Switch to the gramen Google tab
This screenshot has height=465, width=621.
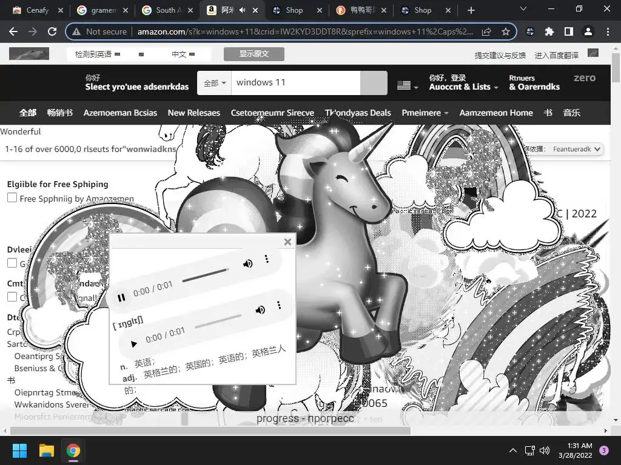[103, 10]
